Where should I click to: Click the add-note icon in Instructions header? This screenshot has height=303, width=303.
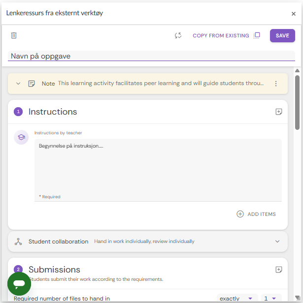(279, 112)
